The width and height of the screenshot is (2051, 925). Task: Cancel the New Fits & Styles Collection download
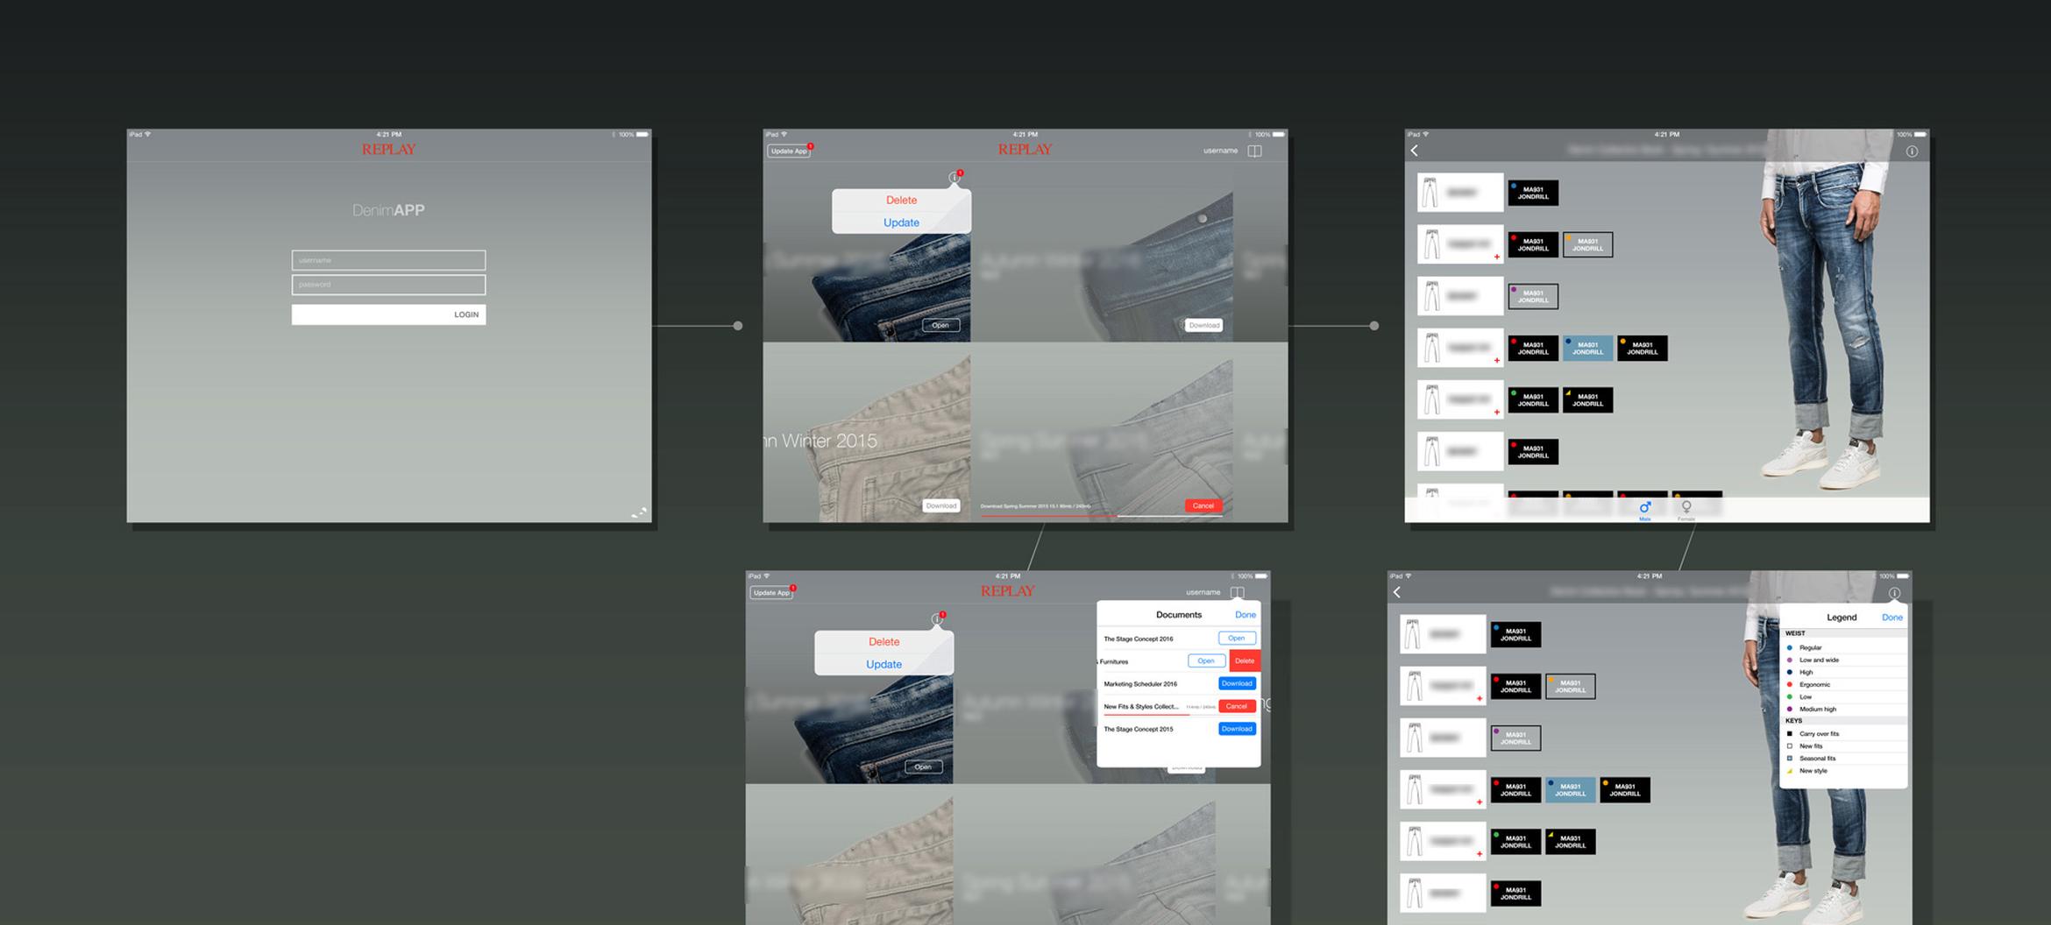pos(1237,706)
